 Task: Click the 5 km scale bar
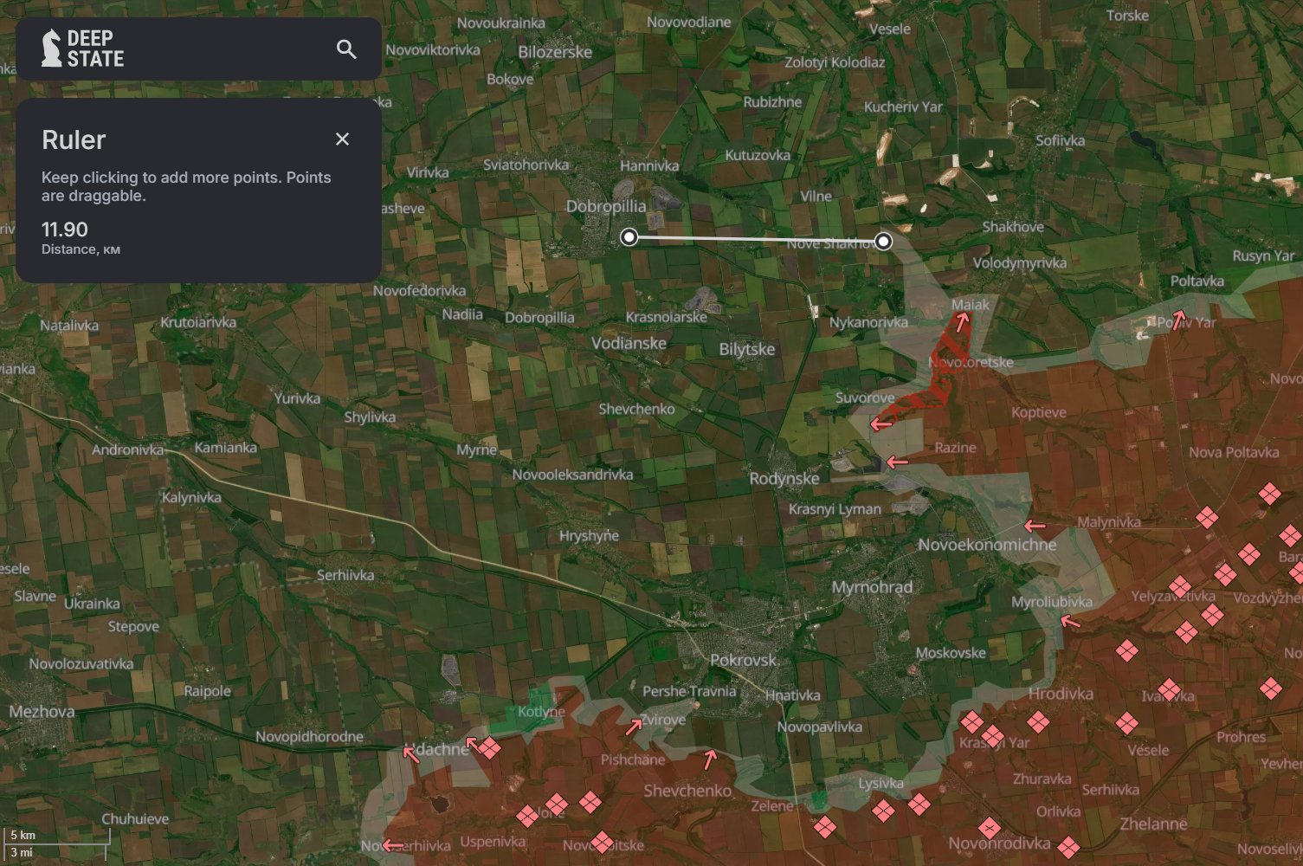point(57,836)
